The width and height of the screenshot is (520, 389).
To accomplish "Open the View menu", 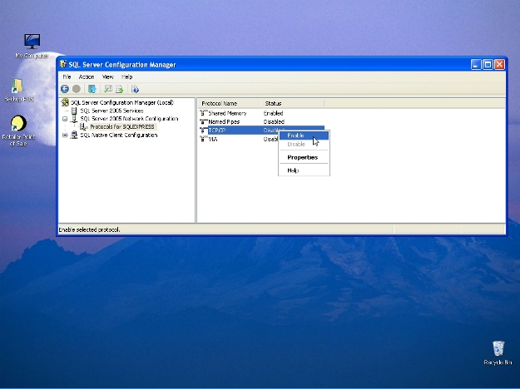I will [107, 76].
